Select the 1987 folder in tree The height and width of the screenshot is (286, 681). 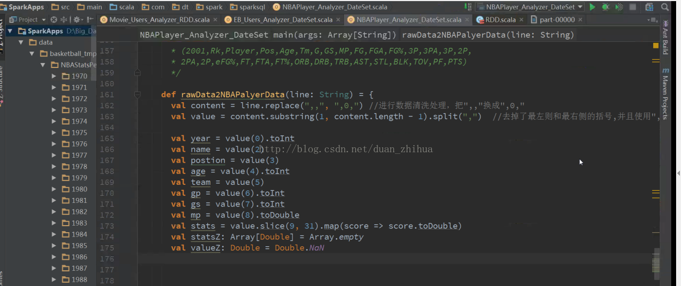coord(75,268)
